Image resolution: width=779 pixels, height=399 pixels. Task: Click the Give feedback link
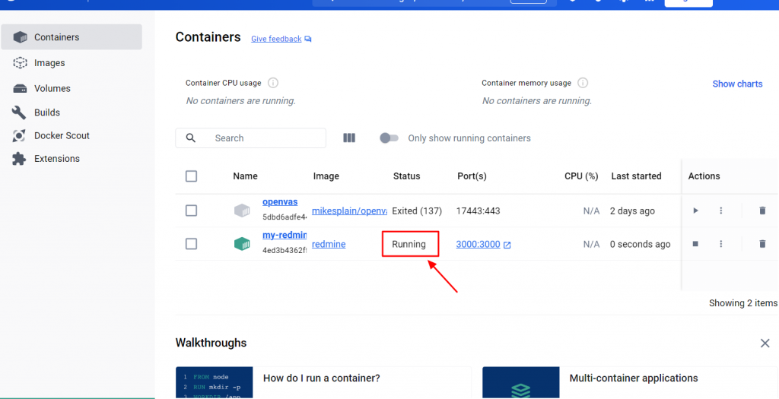coord(276,39)
